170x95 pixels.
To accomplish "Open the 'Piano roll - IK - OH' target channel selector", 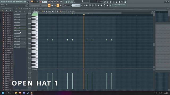I will [x=68, y=11].
